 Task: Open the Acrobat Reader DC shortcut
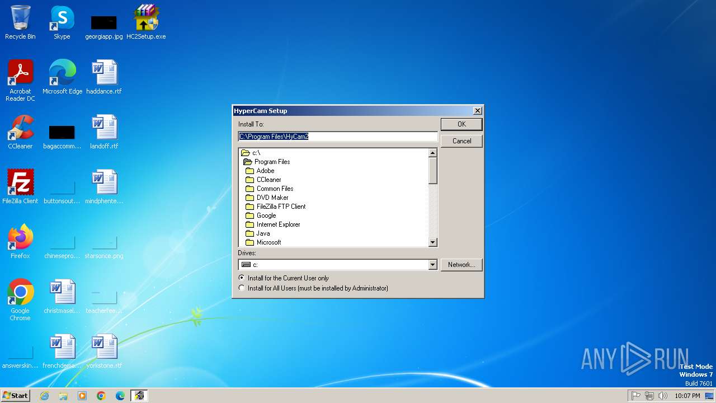click(20, 81)
